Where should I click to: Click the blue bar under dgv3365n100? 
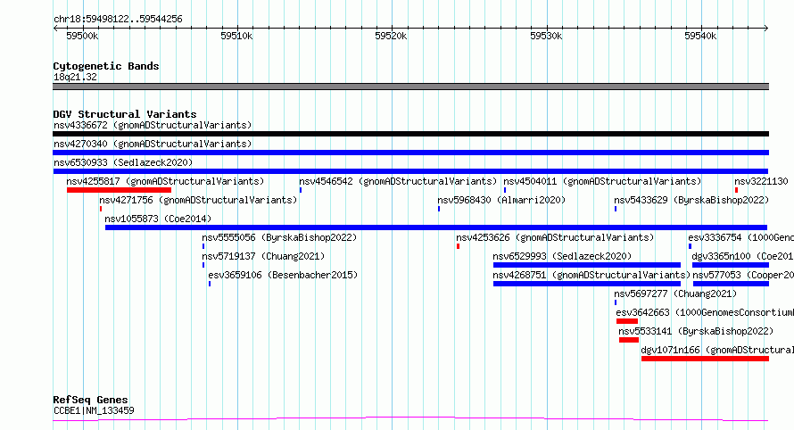[731, 265]
